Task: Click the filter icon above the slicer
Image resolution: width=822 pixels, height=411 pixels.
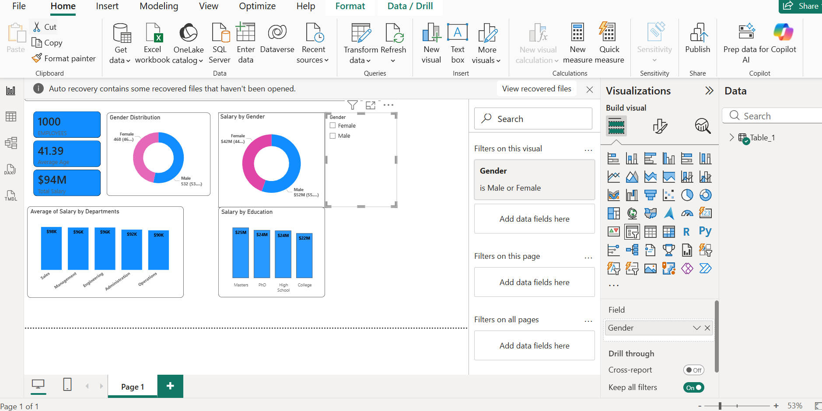Action: pos(352,105)
